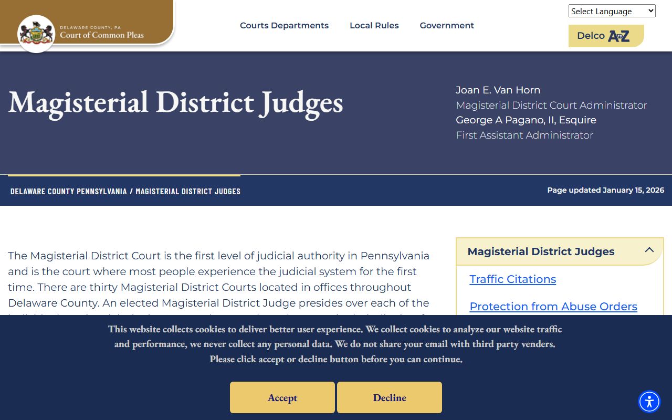This screenshot has height=420, width=672.
Task: Select the name George A Pagano, II, Esquire
Action: 526,120
